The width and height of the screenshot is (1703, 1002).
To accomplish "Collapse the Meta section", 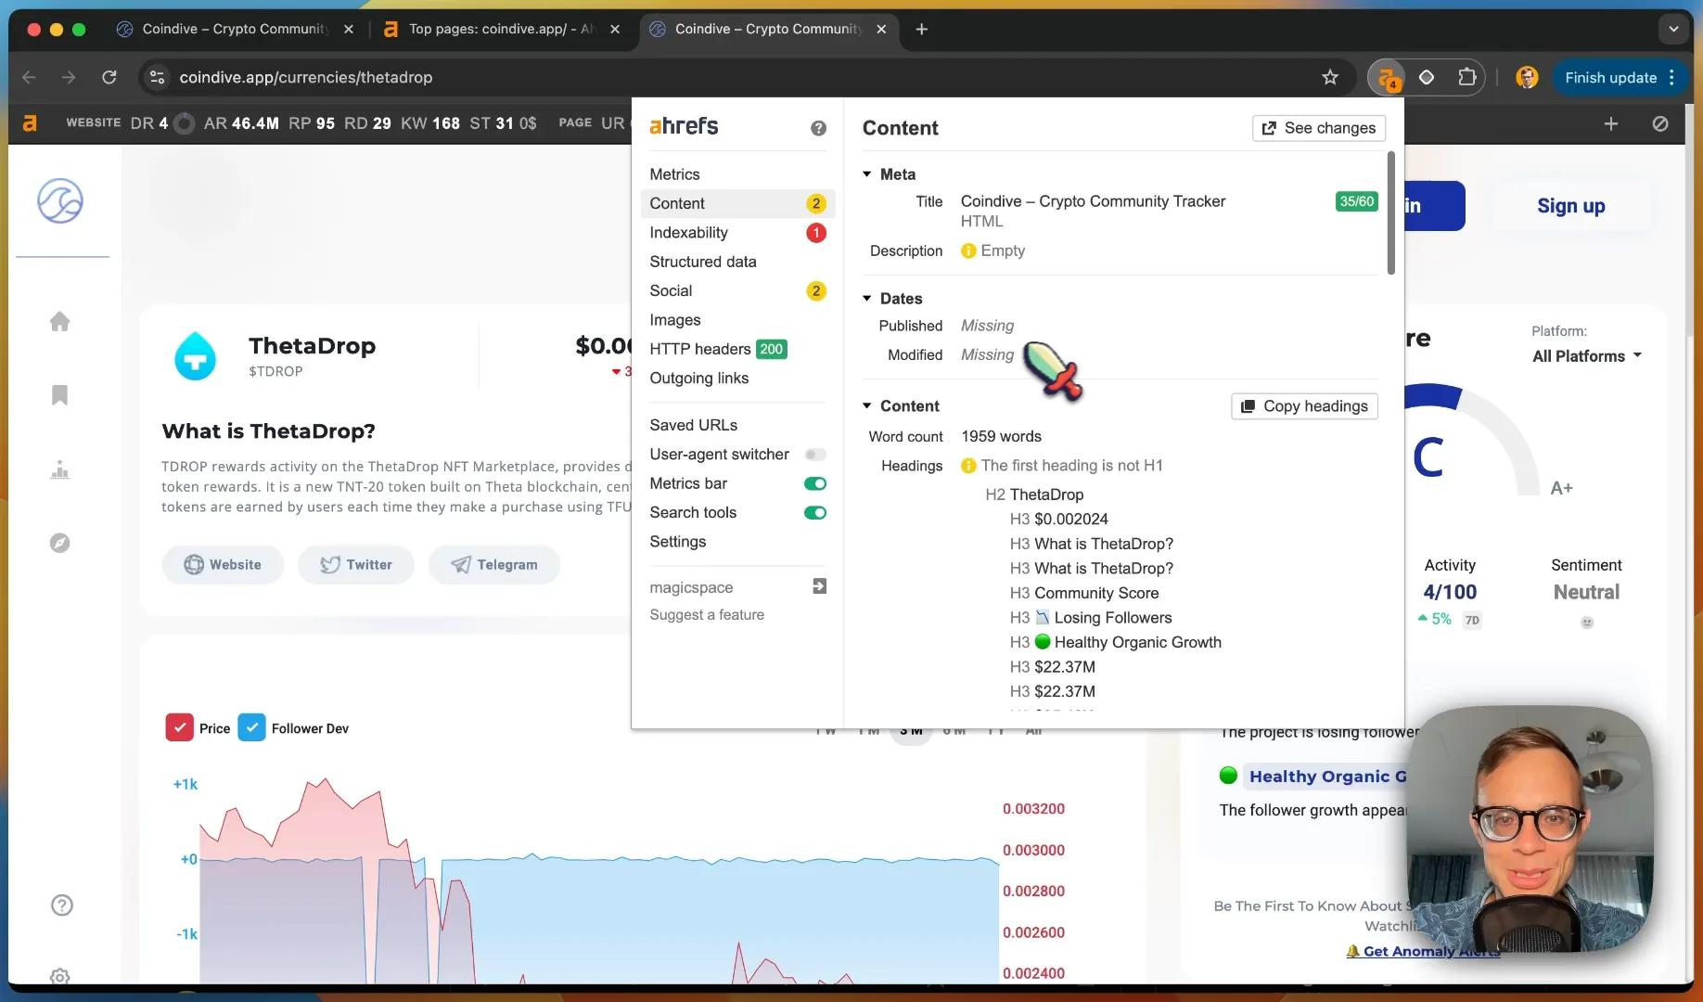I will 867,174.
